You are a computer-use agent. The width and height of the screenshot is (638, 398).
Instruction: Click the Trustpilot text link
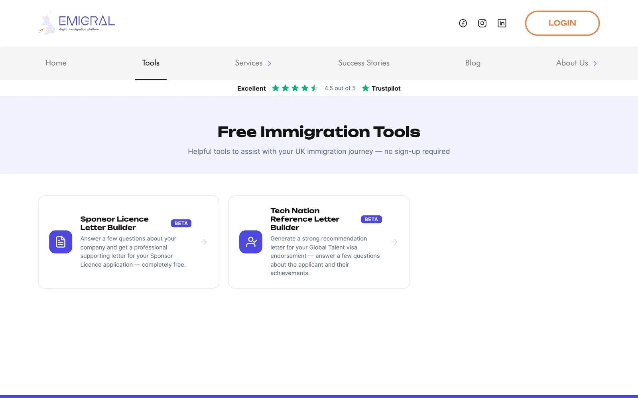(x=386, y=88)
